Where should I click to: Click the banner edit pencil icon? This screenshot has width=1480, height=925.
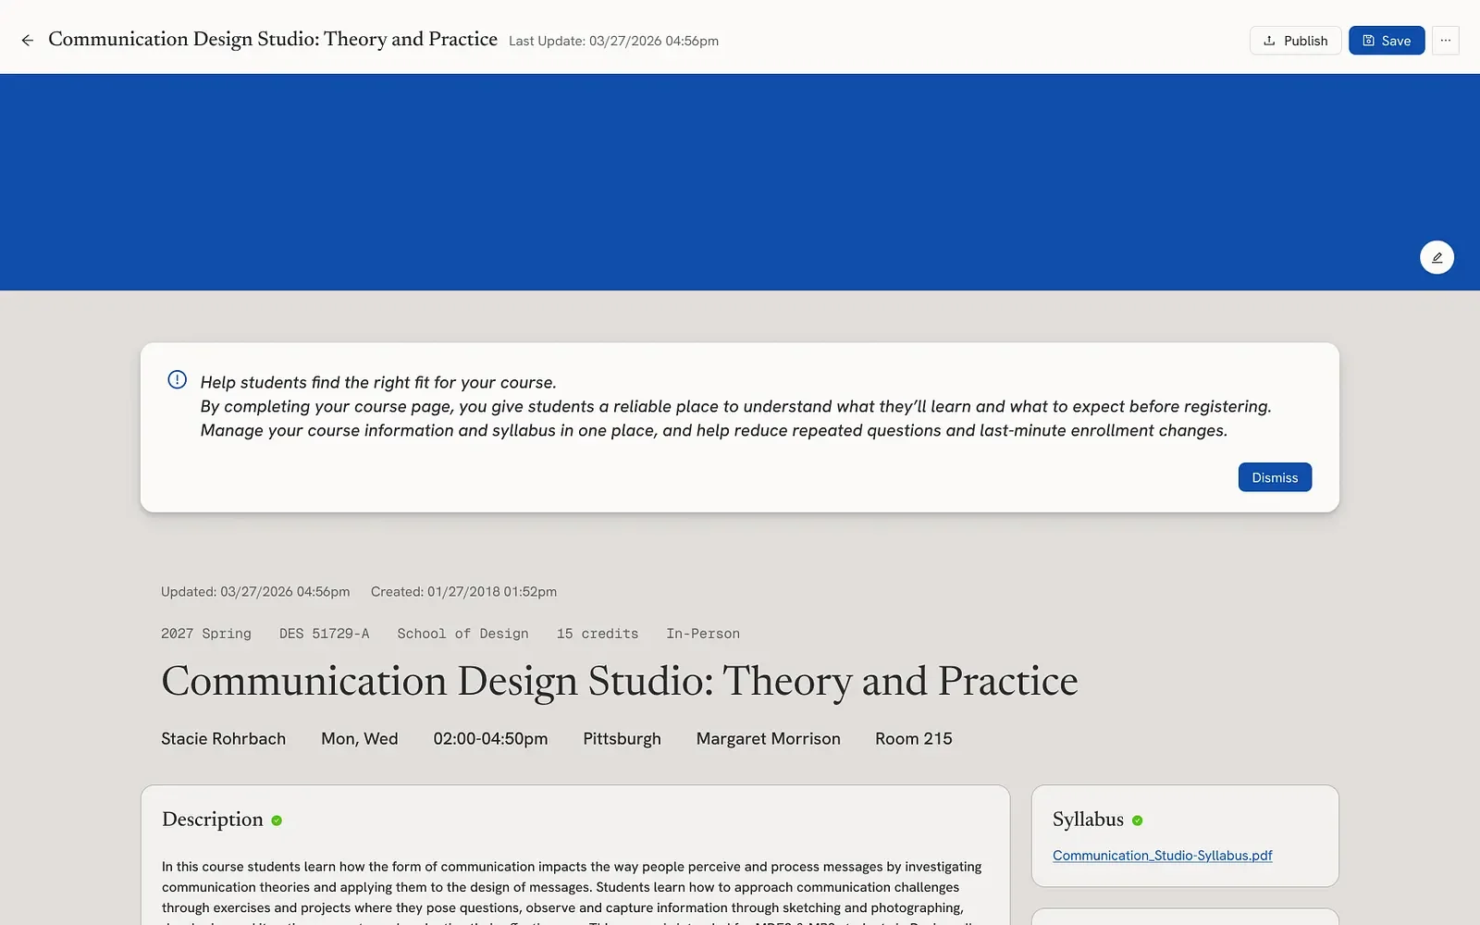coord(1437,257)
